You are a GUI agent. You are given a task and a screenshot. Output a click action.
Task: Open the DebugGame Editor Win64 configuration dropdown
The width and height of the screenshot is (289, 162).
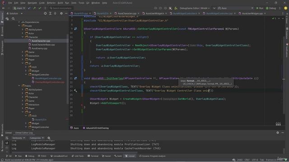195,8
